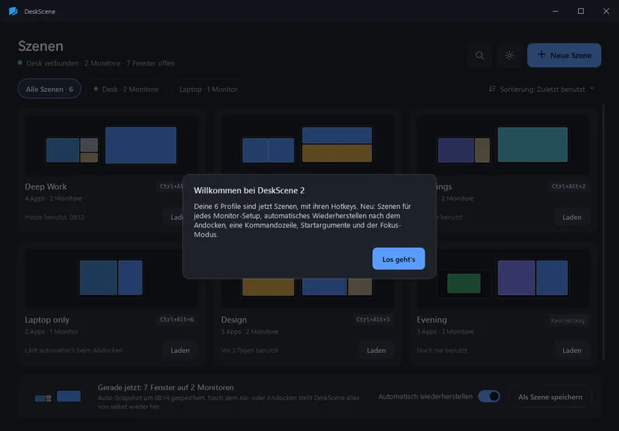
Task: Click the Kein Hotkey badge on Evening
Action: [568, 320]
